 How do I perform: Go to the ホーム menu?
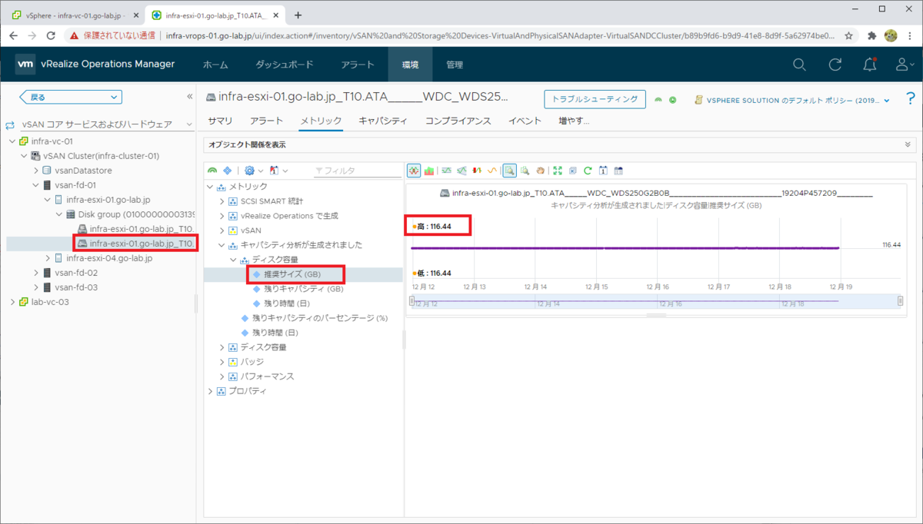click(x=215, y=65)
